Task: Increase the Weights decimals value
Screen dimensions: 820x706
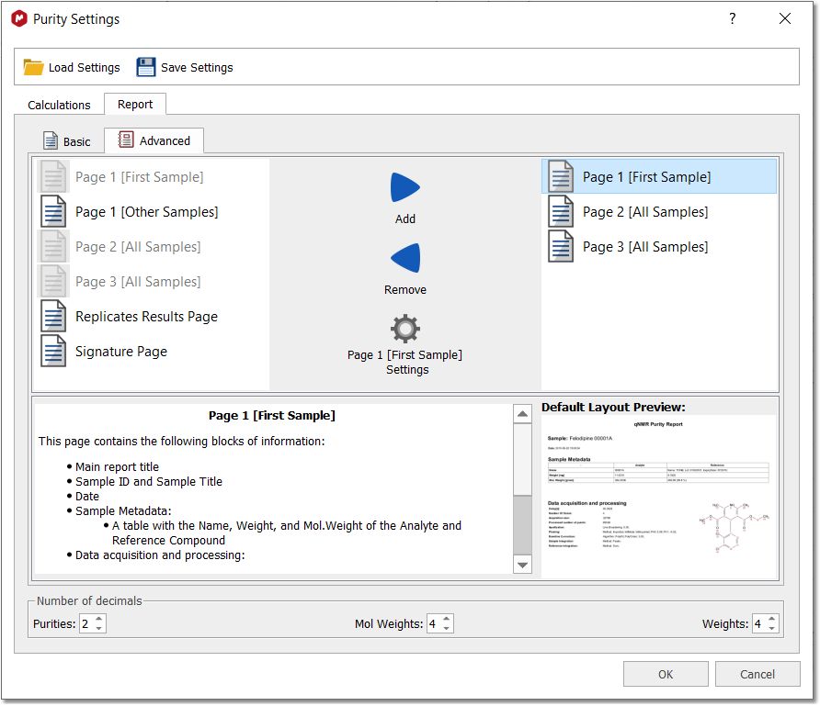Action: (771, 620)
